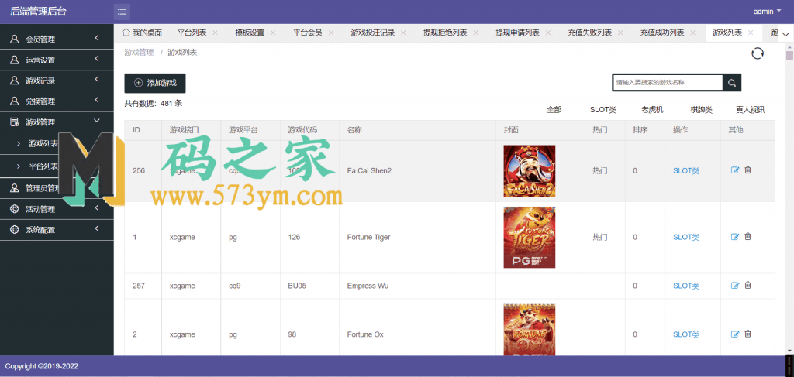Click the refresh icon near breadcrumb
Viewport: 794px width, 377px height.
[x=758, y=53]
